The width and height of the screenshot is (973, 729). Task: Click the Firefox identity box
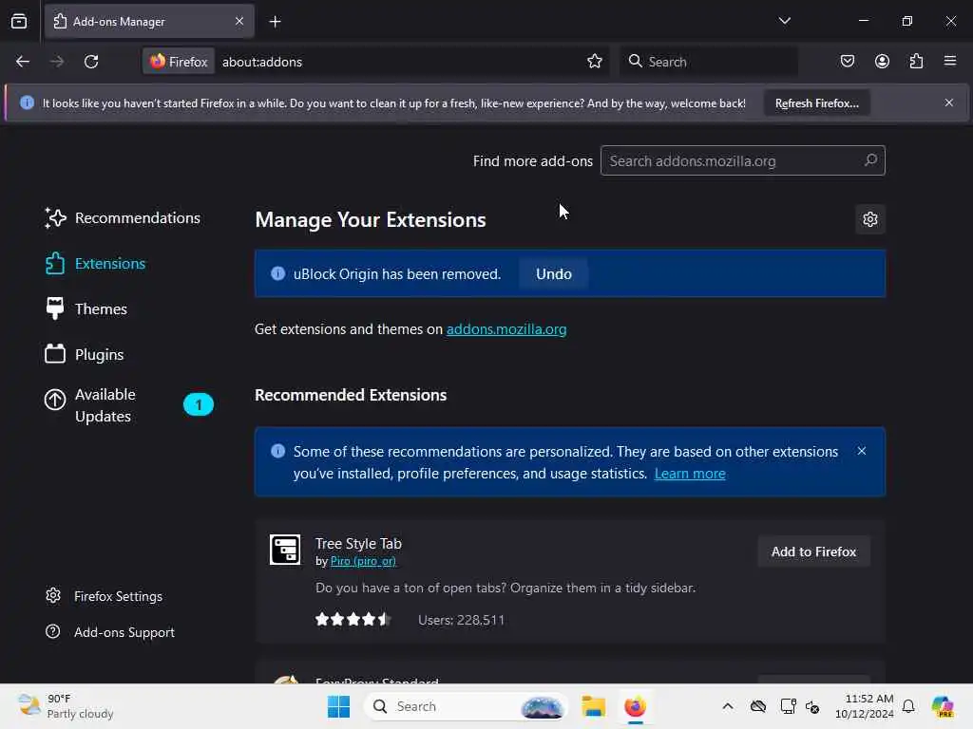(x=179, y=62)
